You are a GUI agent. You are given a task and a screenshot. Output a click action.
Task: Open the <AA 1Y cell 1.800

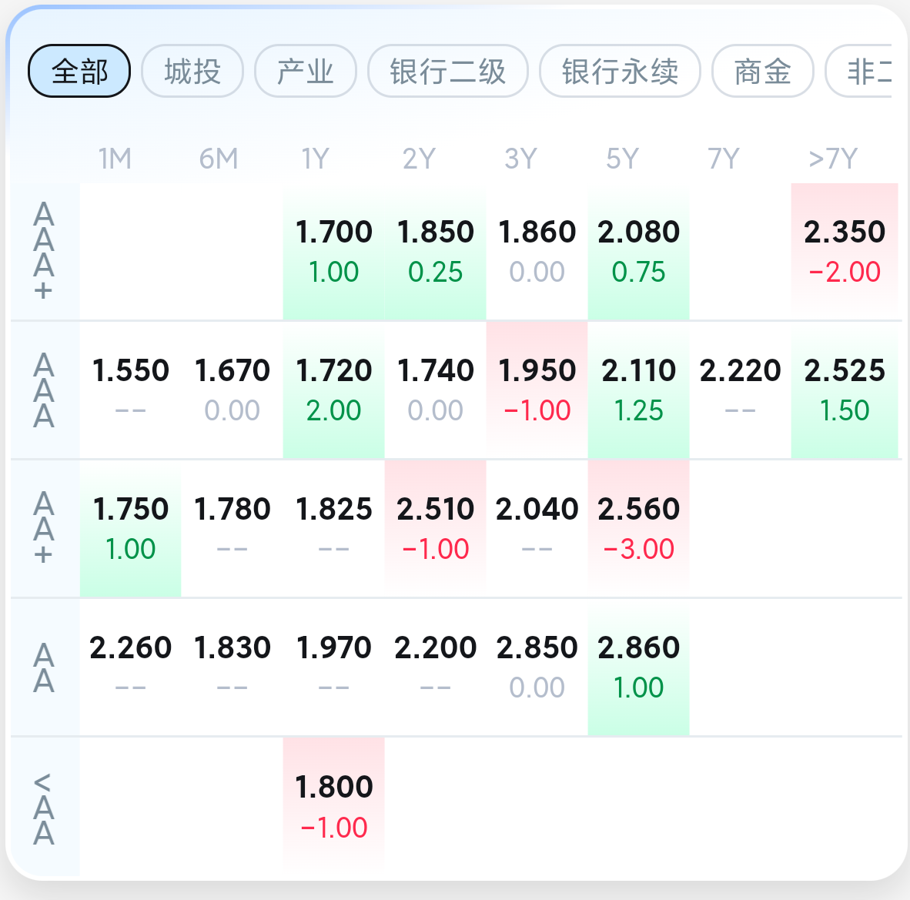click(x=333, y=806)
